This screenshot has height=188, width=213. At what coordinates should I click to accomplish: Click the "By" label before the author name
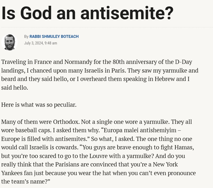26,37
